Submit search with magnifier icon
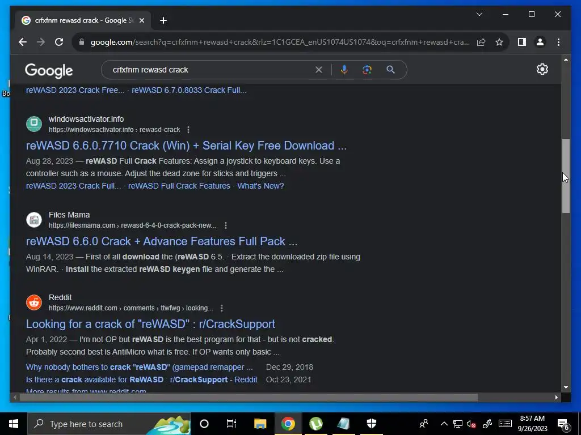 [390, 70]
